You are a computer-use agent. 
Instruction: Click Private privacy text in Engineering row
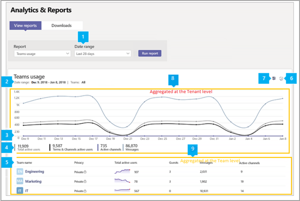pyautogui.click(x=79, y=172)
